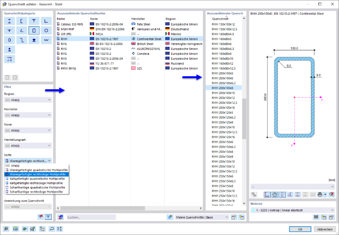Add section to favorites with star icon
The width and height of the screenshot is (339, 235).
[x=170, y=217]
